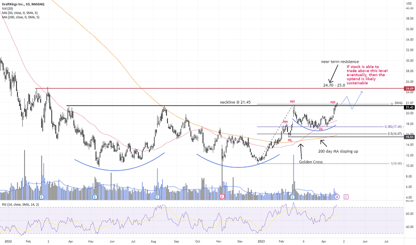This screenshot has width=416, height=245.
Task: Click the DKNG 21.97 last price tag
Action: click(x=404, y=103)
